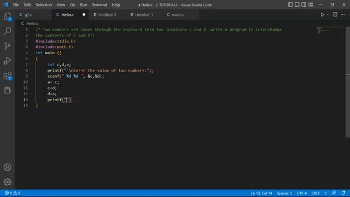Click the minimap code preview
The height and width of the screenshot is (197, 350).
(331, 30)
